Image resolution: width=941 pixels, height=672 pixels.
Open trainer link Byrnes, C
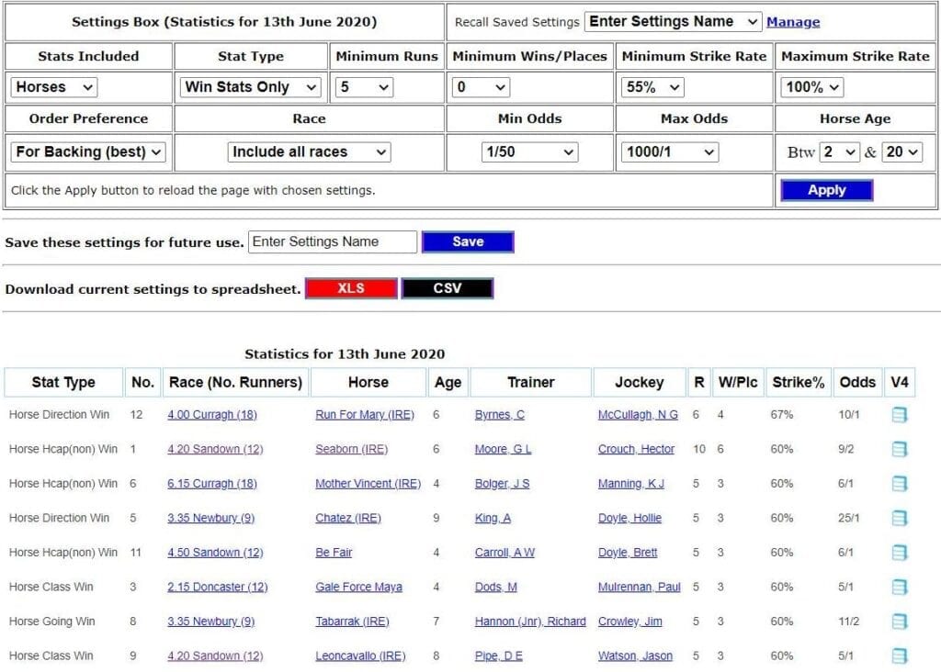499,415
